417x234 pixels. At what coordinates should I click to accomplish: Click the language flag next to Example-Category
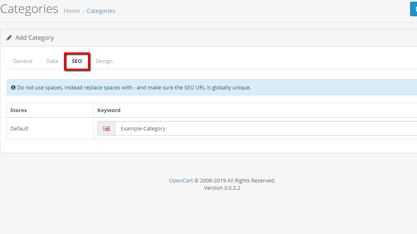tap(106, 128)
